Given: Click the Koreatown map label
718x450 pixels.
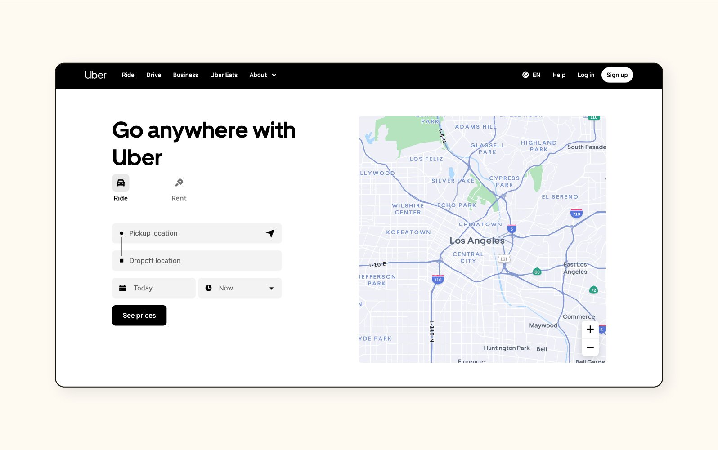Looking at the screenshot, I should click(x=408, y=232).
